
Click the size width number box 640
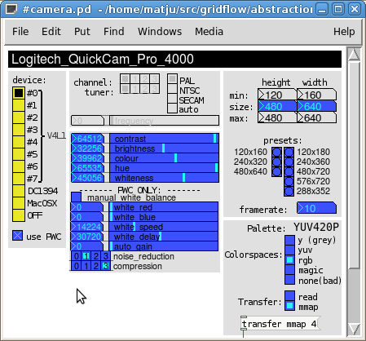[316, 106]
